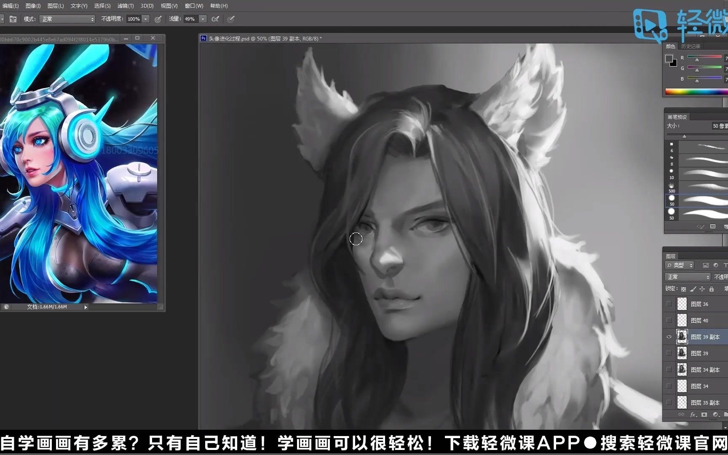Open the 帮助(H) menu
728x455 pixels.
[x=219, y=6]
